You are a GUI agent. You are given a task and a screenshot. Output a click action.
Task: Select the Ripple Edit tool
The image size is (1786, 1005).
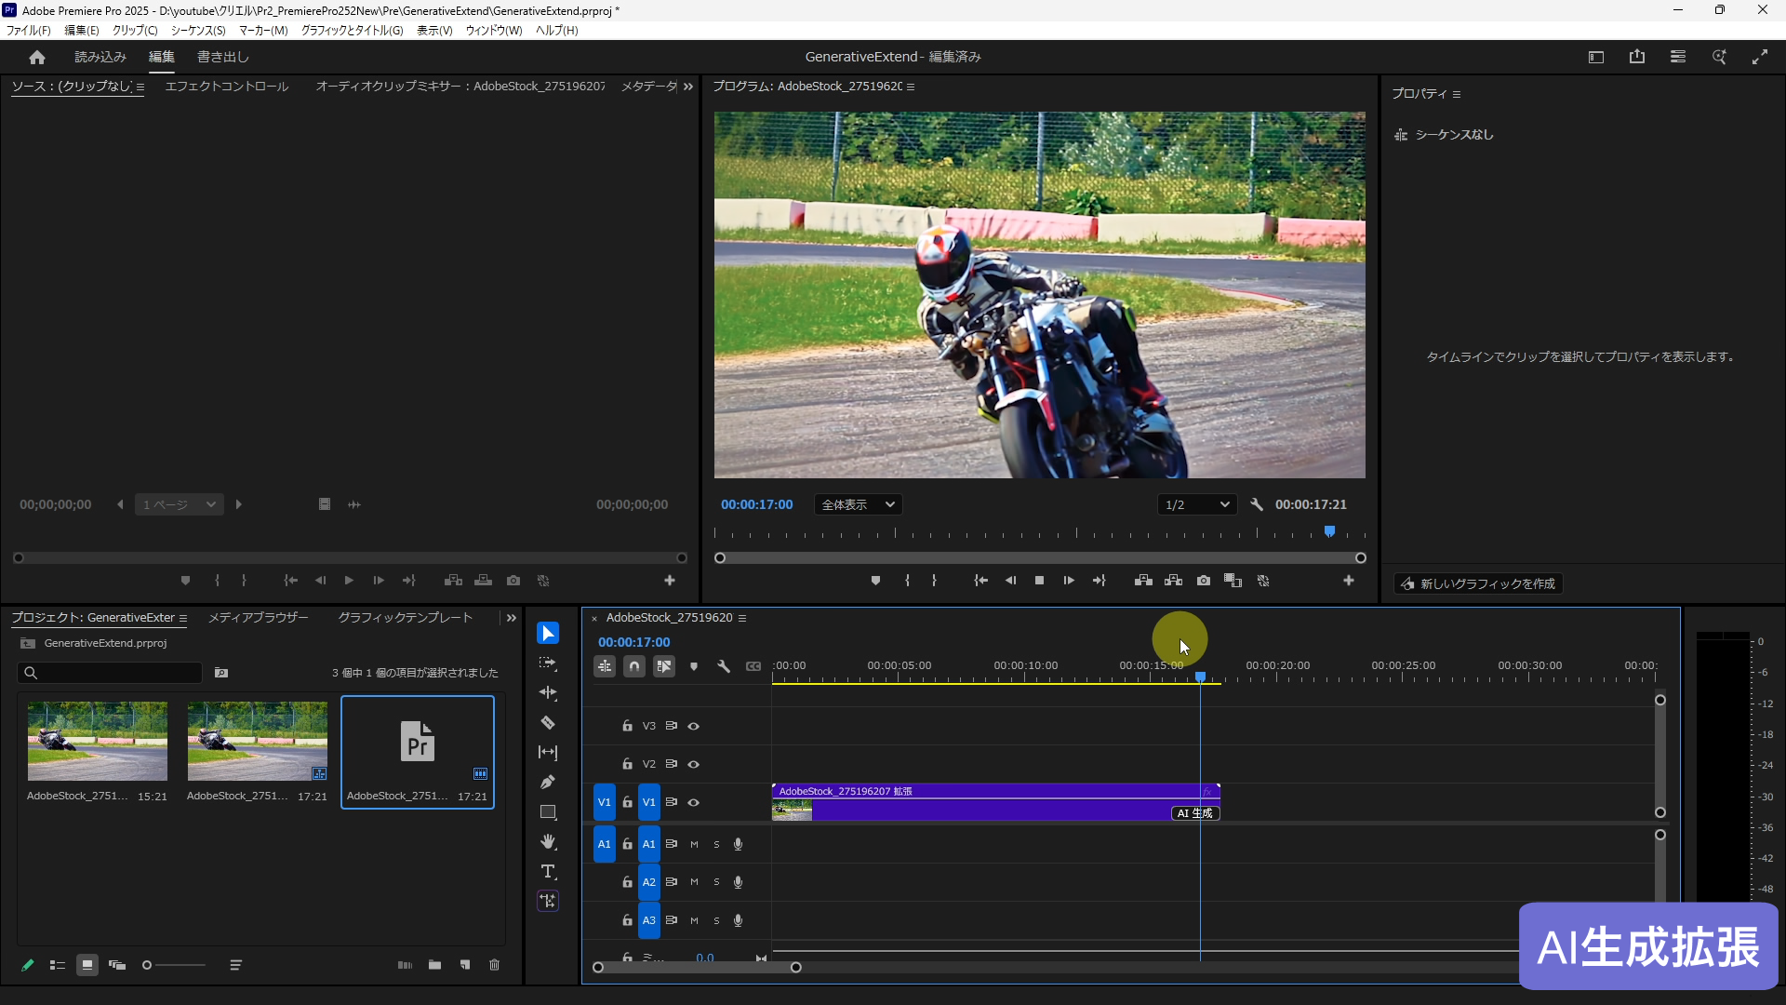point(548,693)
